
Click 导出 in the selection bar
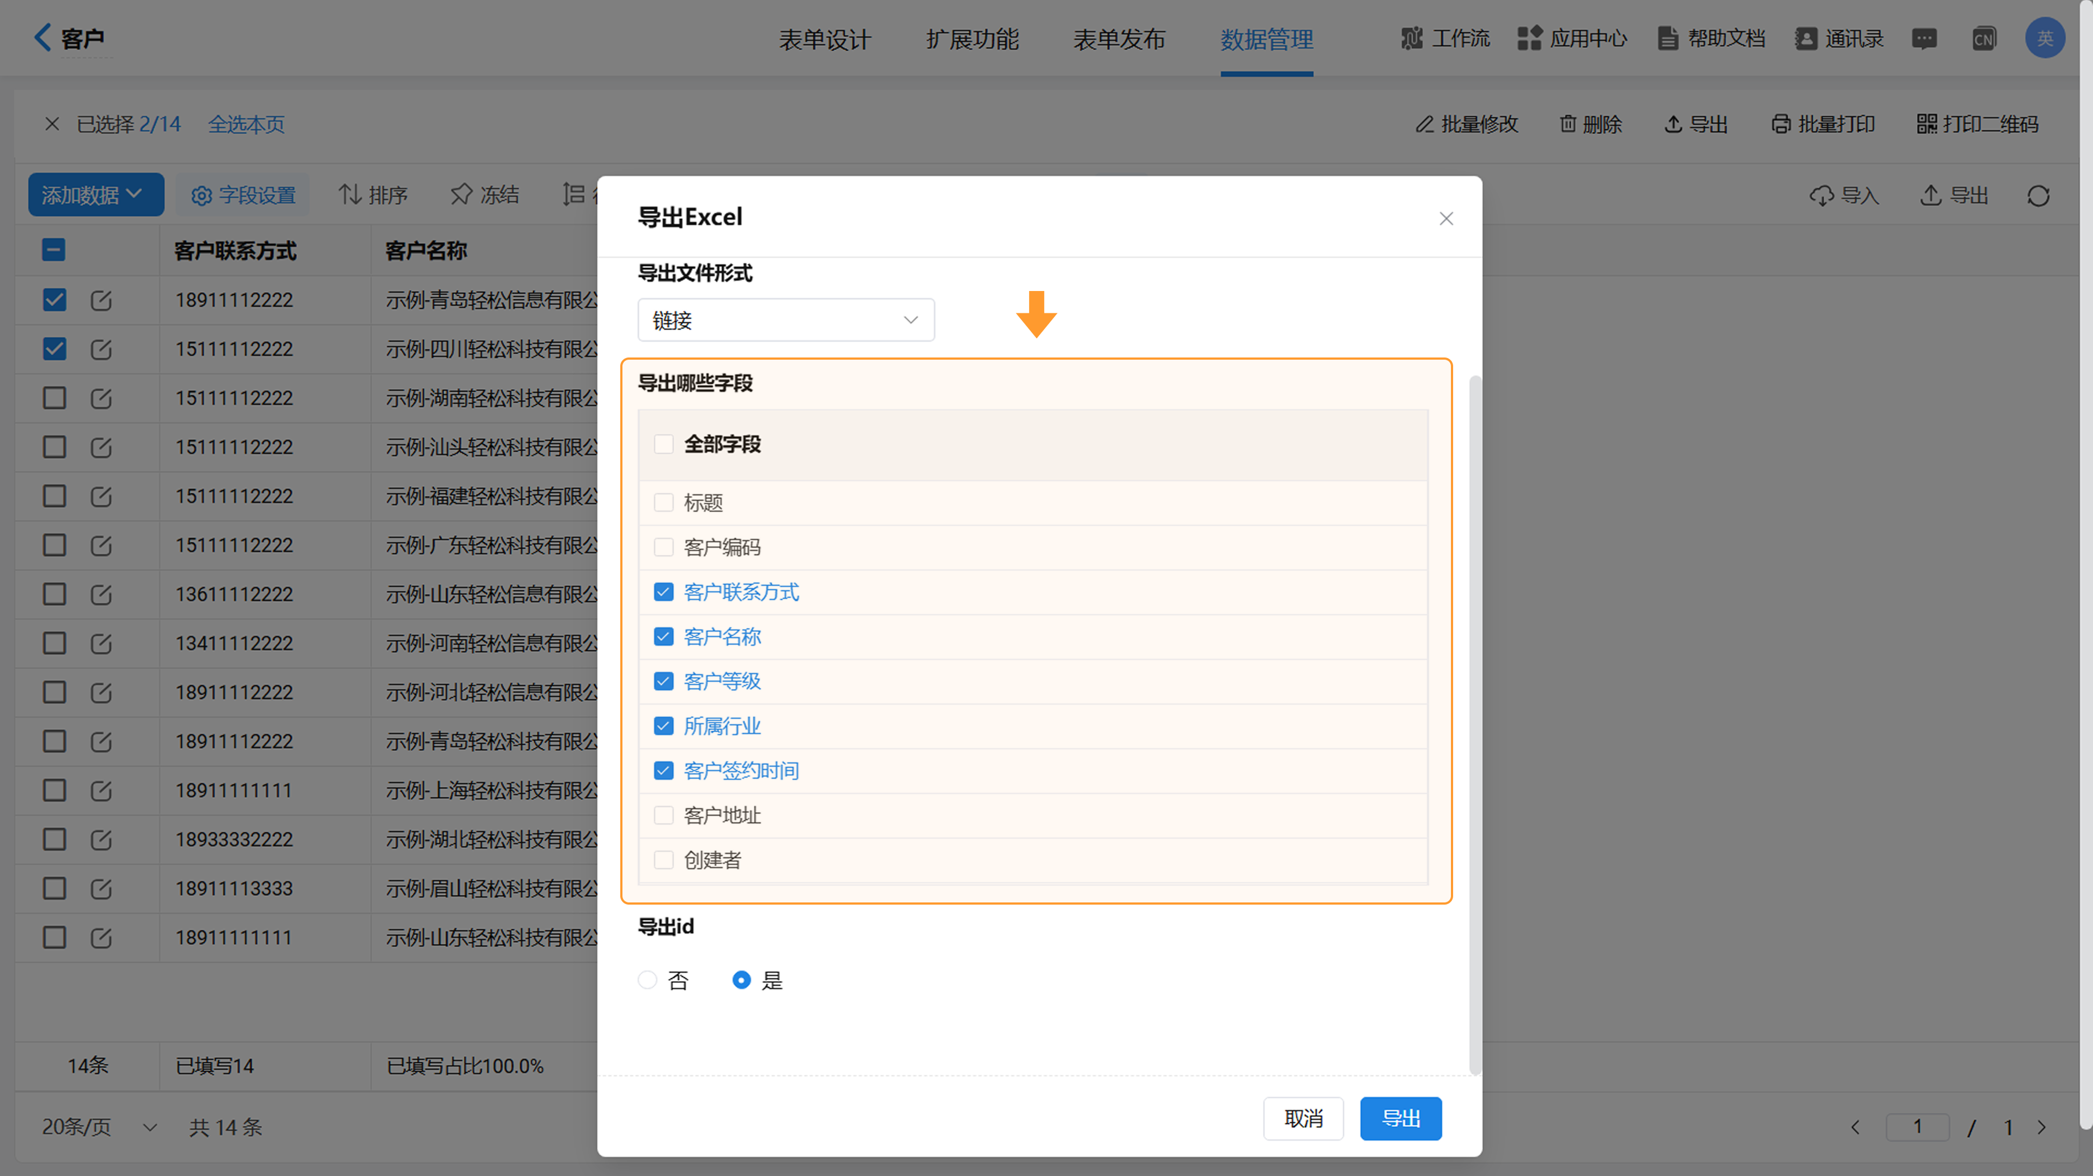click(x=1696, y=124)
